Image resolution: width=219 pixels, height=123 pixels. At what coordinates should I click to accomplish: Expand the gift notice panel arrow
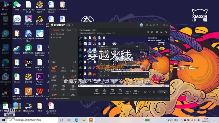[x=168, y=39]
